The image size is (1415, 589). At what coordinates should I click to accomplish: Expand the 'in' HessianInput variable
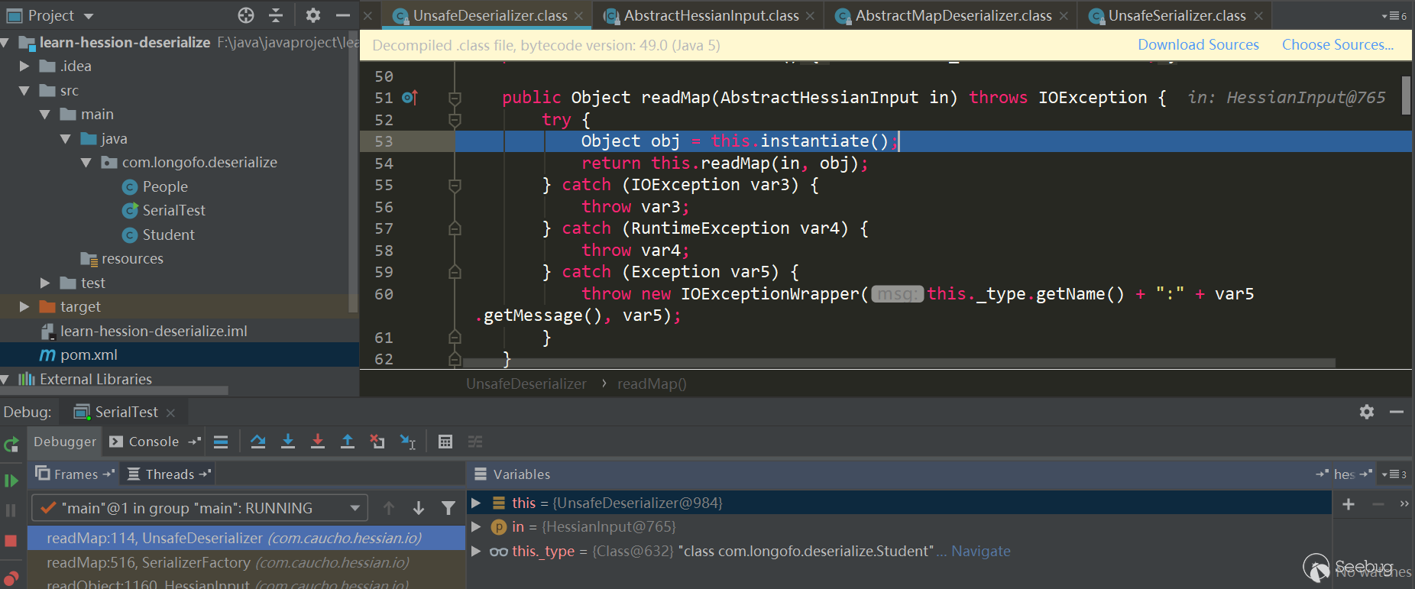(x=476, y=527)
